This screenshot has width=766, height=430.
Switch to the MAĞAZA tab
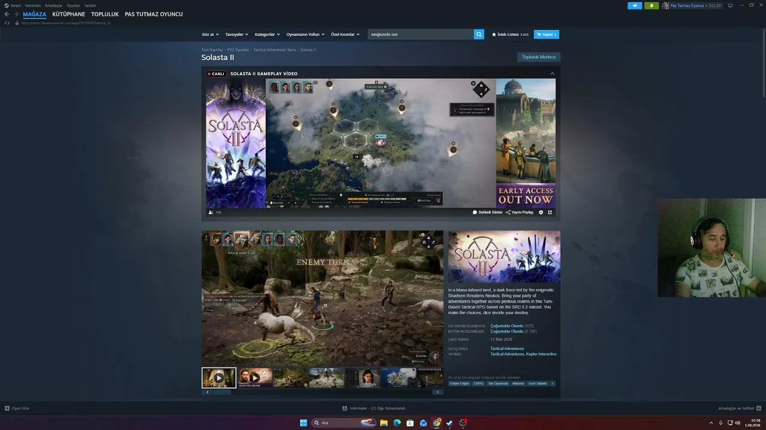pyautogui.click(x=35, y=14)
